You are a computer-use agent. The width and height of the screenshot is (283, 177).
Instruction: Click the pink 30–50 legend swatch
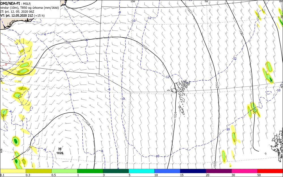point(245,171)
